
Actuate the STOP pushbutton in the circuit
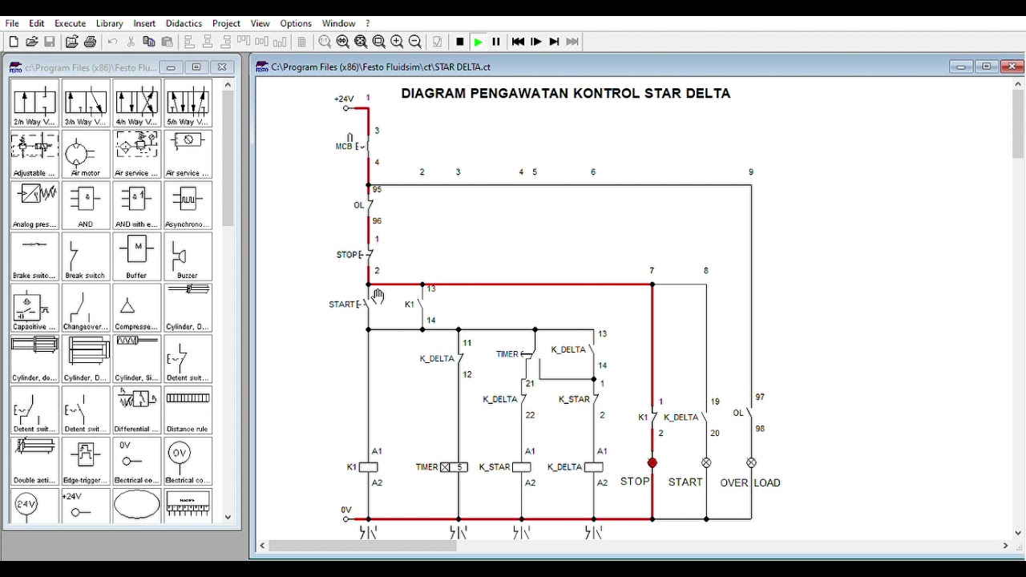point(365,255)
